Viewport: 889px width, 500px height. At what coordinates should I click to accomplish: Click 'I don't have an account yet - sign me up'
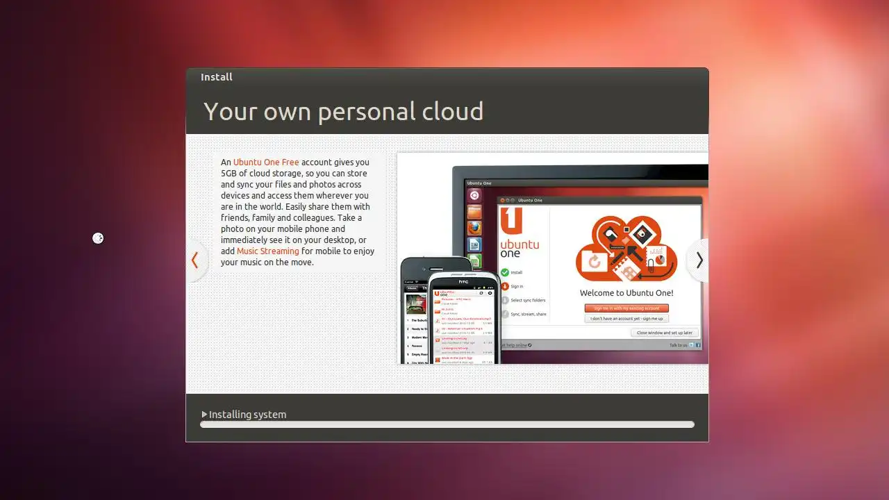tap(626, 318)
